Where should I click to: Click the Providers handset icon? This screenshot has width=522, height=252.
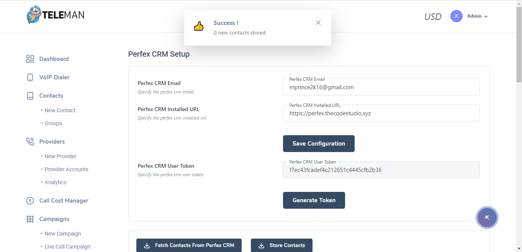30,141
